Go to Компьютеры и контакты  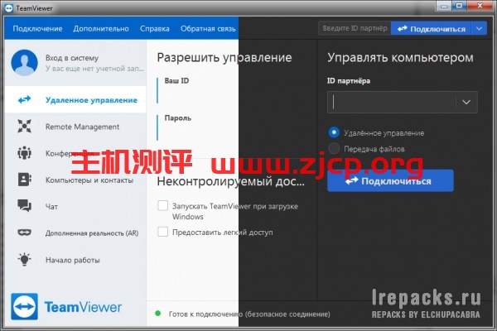point(75,180)
